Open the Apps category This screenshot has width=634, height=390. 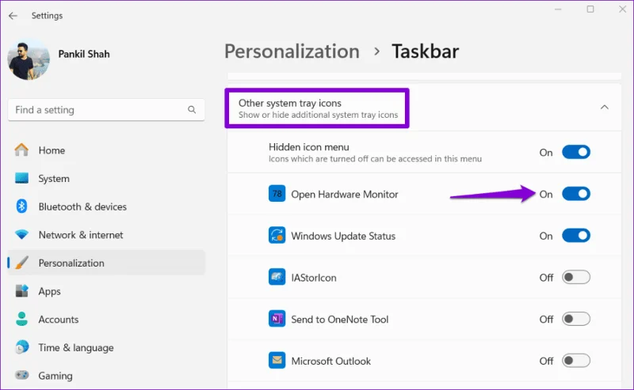tap(106, 290)
